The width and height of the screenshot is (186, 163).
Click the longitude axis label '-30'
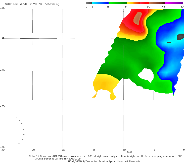coord(2,150)
